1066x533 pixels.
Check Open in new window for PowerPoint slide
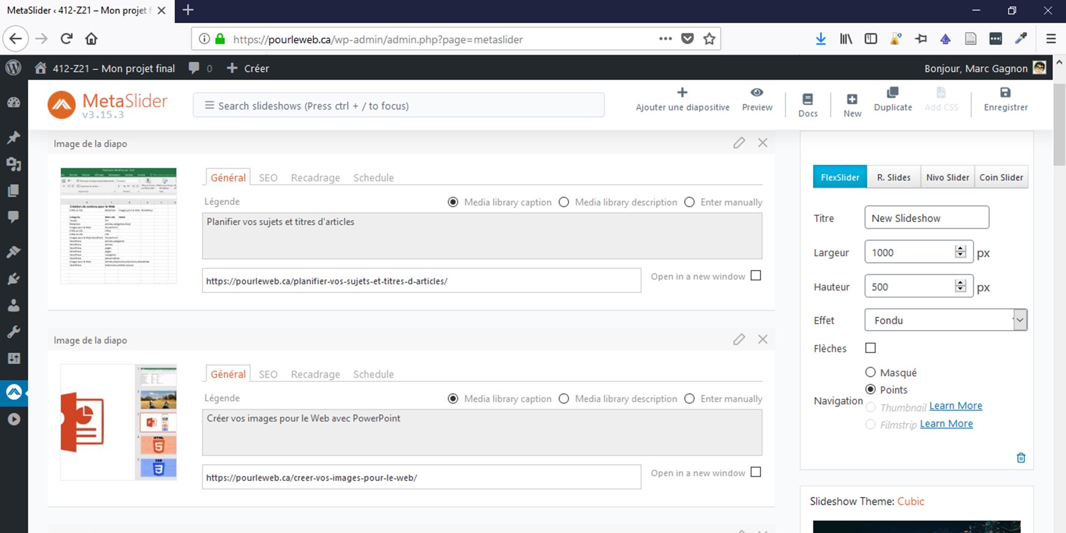click(x=756, y=472)
